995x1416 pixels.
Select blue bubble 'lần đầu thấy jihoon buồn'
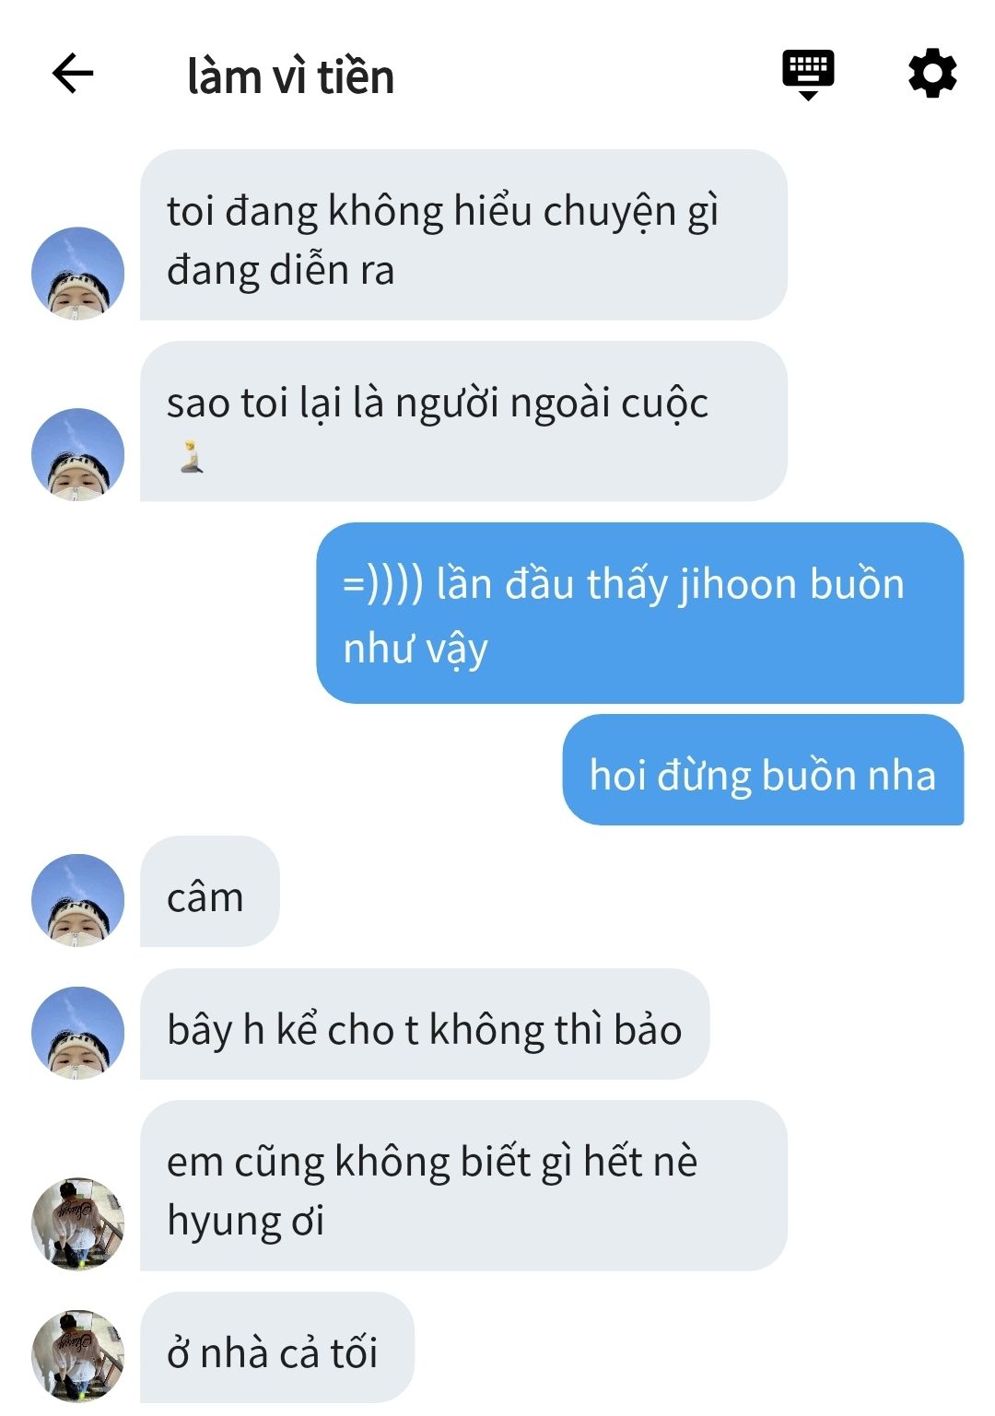(639, 613)
